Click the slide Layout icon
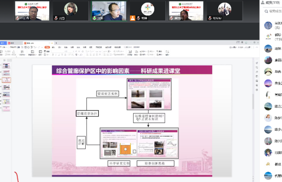The height and width of the screenshot is (182, 282). pos(40,51)
